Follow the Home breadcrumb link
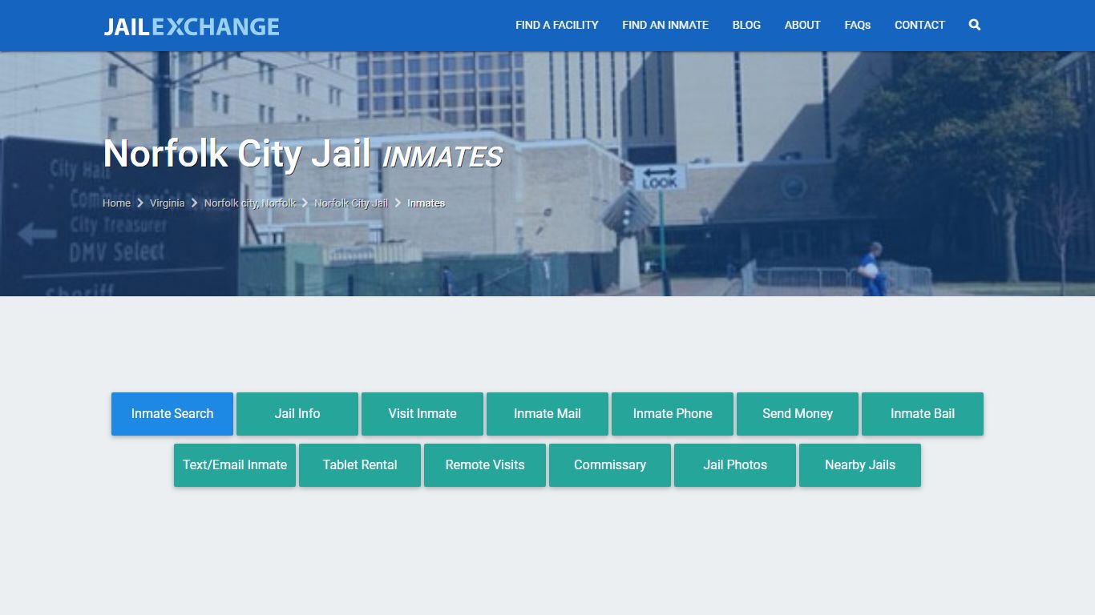The height and width of the screenshot is (615, 1095). 116,203
